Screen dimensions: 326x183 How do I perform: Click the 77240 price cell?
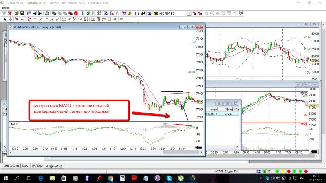pyautogui.click(x=229, y=114)
